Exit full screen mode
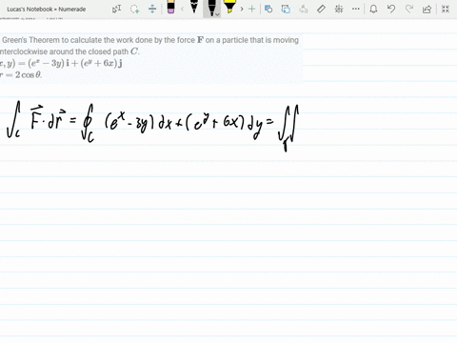This screenshot has height=343, width=457. [x=446, y=9]
